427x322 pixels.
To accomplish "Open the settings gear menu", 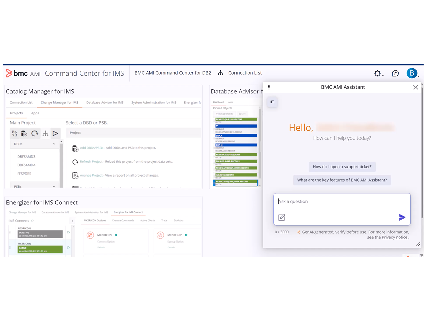I will (377, 73).
